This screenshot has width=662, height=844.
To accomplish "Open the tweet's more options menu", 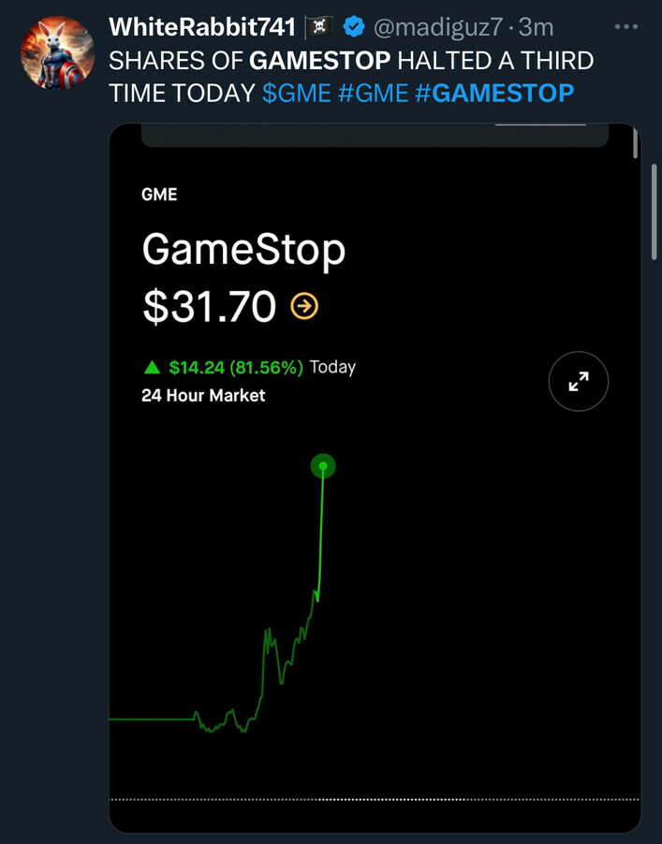I will click(625, 27).
